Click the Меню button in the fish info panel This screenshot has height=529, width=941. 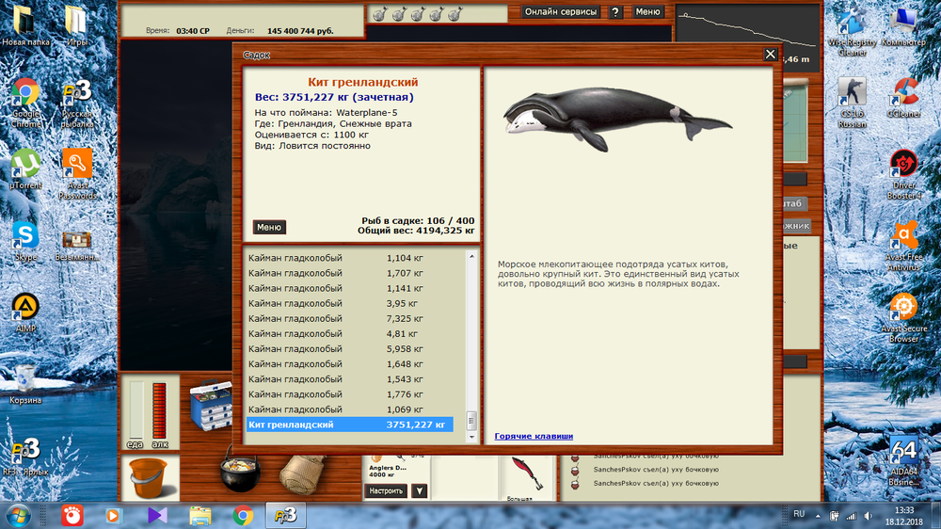coord(269,227)
